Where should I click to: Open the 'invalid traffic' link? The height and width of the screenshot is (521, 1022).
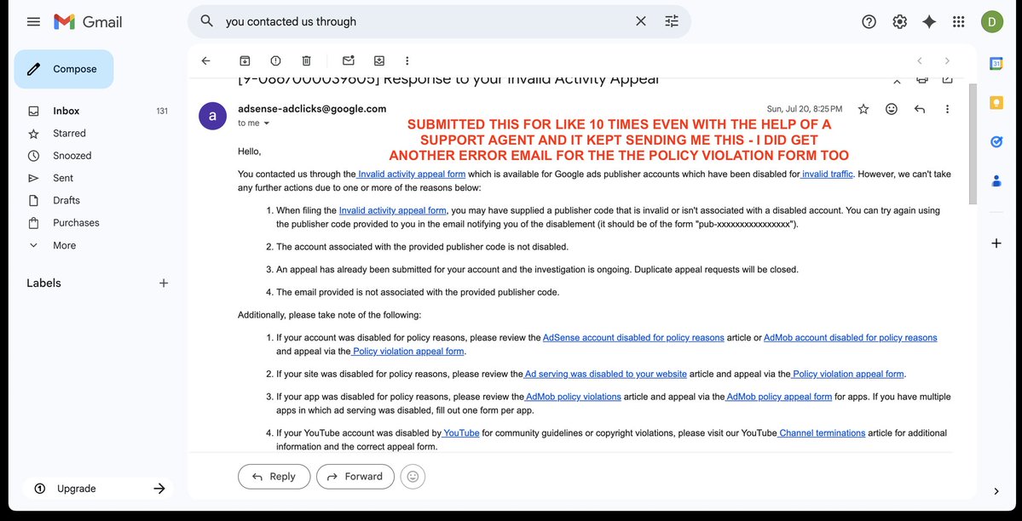click(827, 174)
